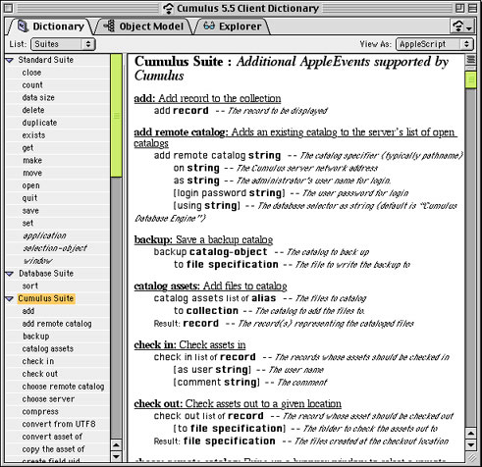Select the selection-object class entry

coord(55,248)
